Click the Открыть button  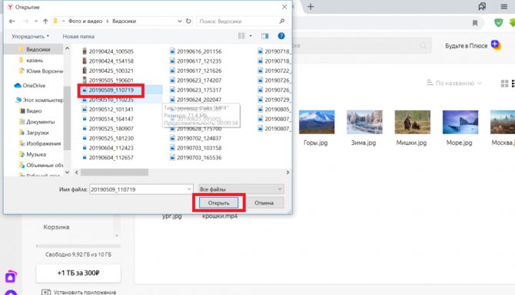click(219, 203)
